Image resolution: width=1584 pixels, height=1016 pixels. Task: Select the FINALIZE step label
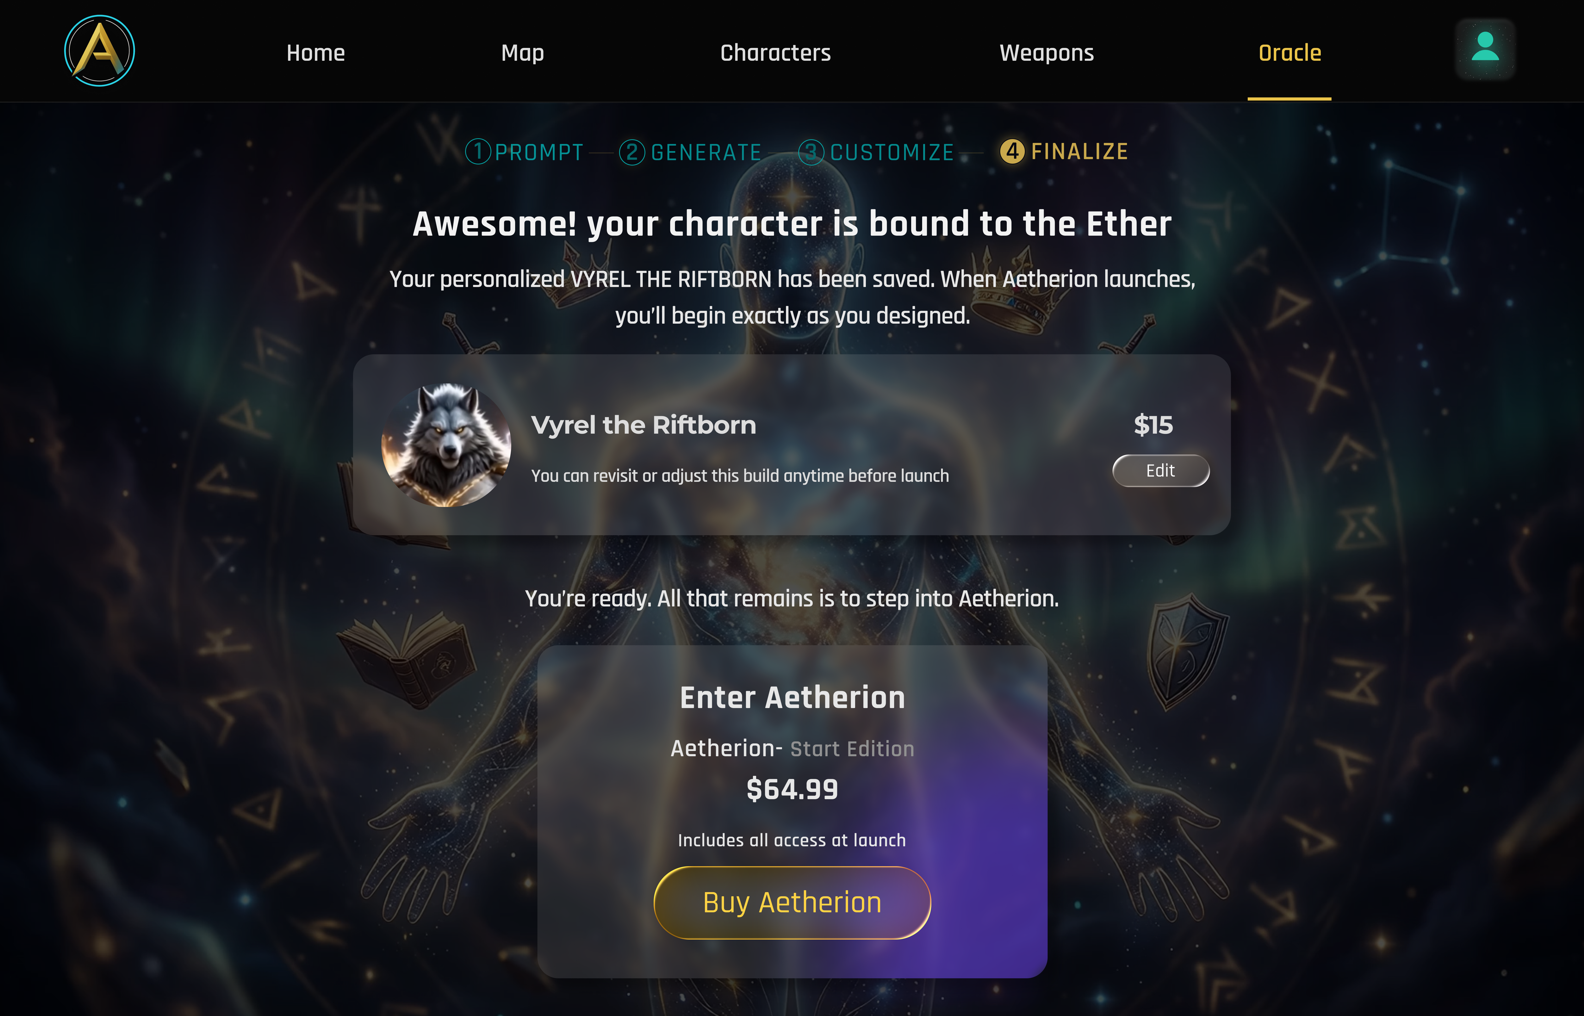click(x=1079, y=152)
